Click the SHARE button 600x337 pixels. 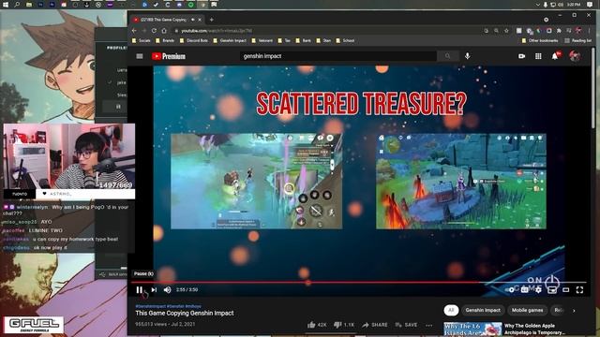coord(375,325)
